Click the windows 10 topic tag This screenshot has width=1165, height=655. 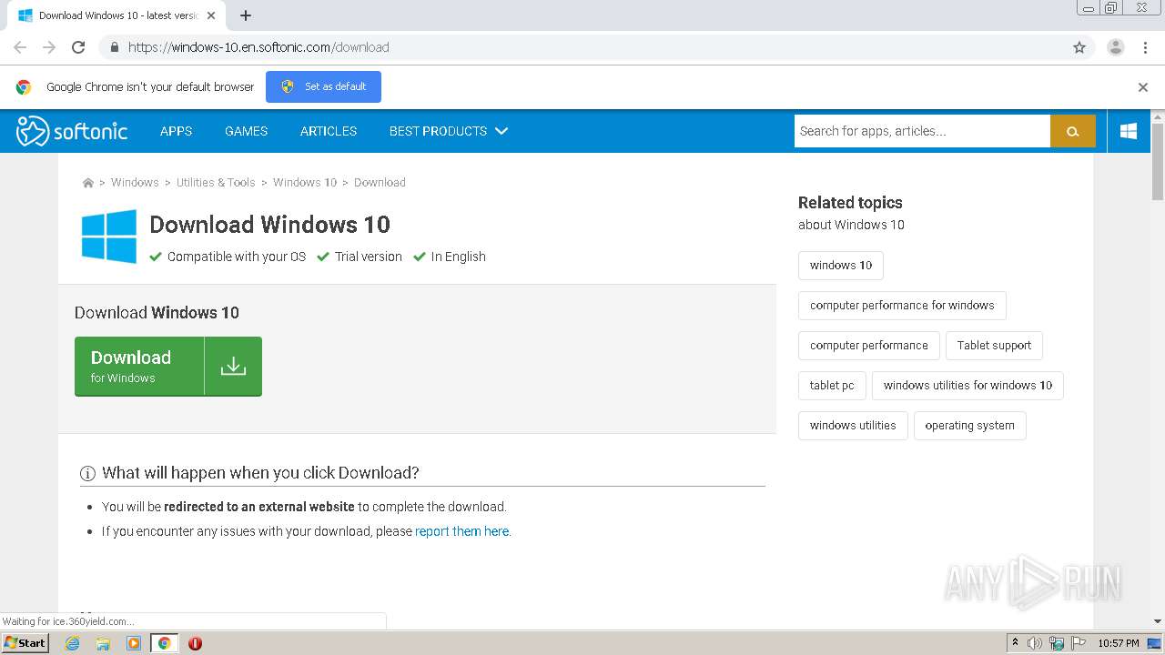[841, 266]
